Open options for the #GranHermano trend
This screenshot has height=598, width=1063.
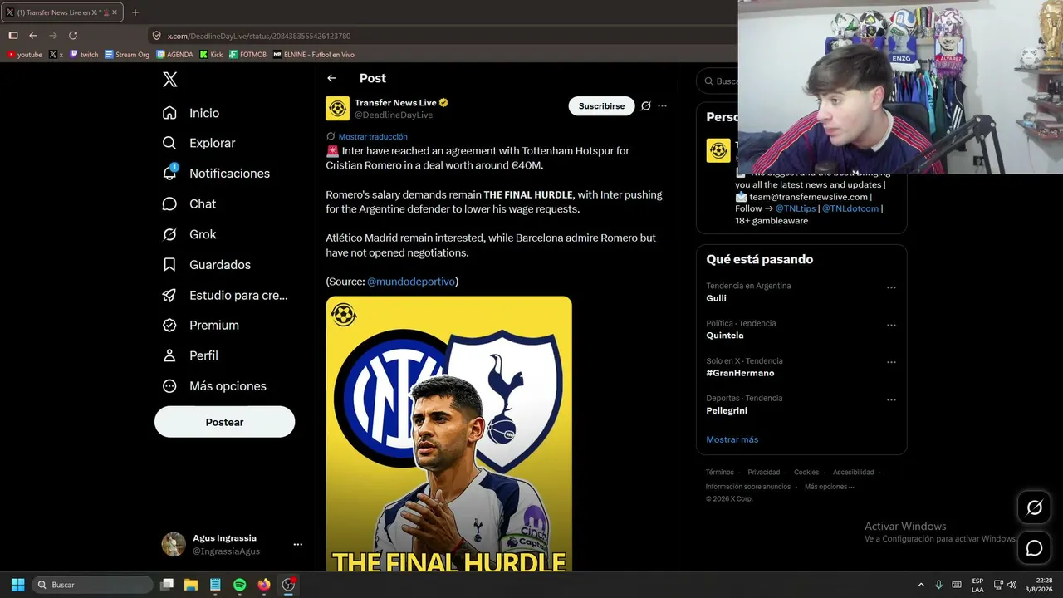[891, 362]
